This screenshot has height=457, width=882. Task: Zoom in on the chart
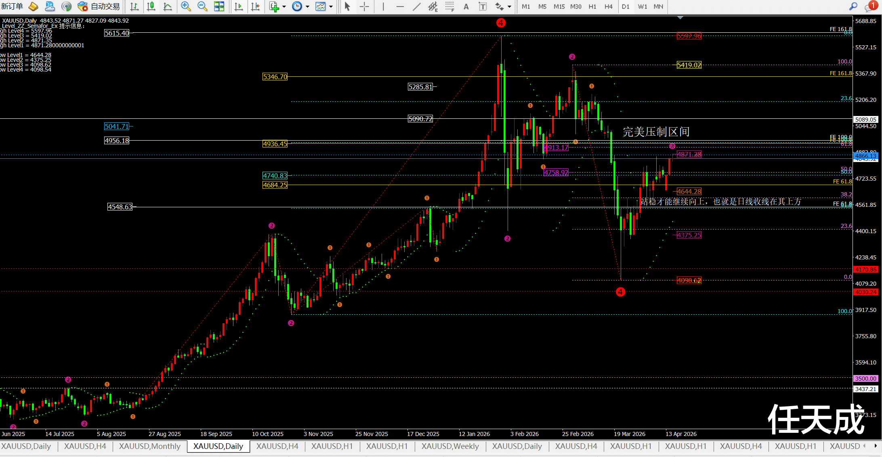(x=186, y=6)
